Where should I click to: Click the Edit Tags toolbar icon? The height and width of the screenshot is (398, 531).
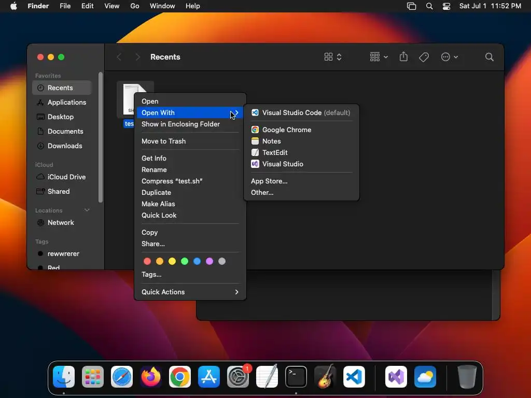point(424,57)
